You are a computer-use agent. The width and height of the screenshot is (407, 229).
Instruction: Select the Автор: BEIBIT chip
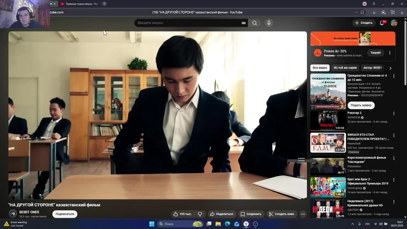(373, 68)
